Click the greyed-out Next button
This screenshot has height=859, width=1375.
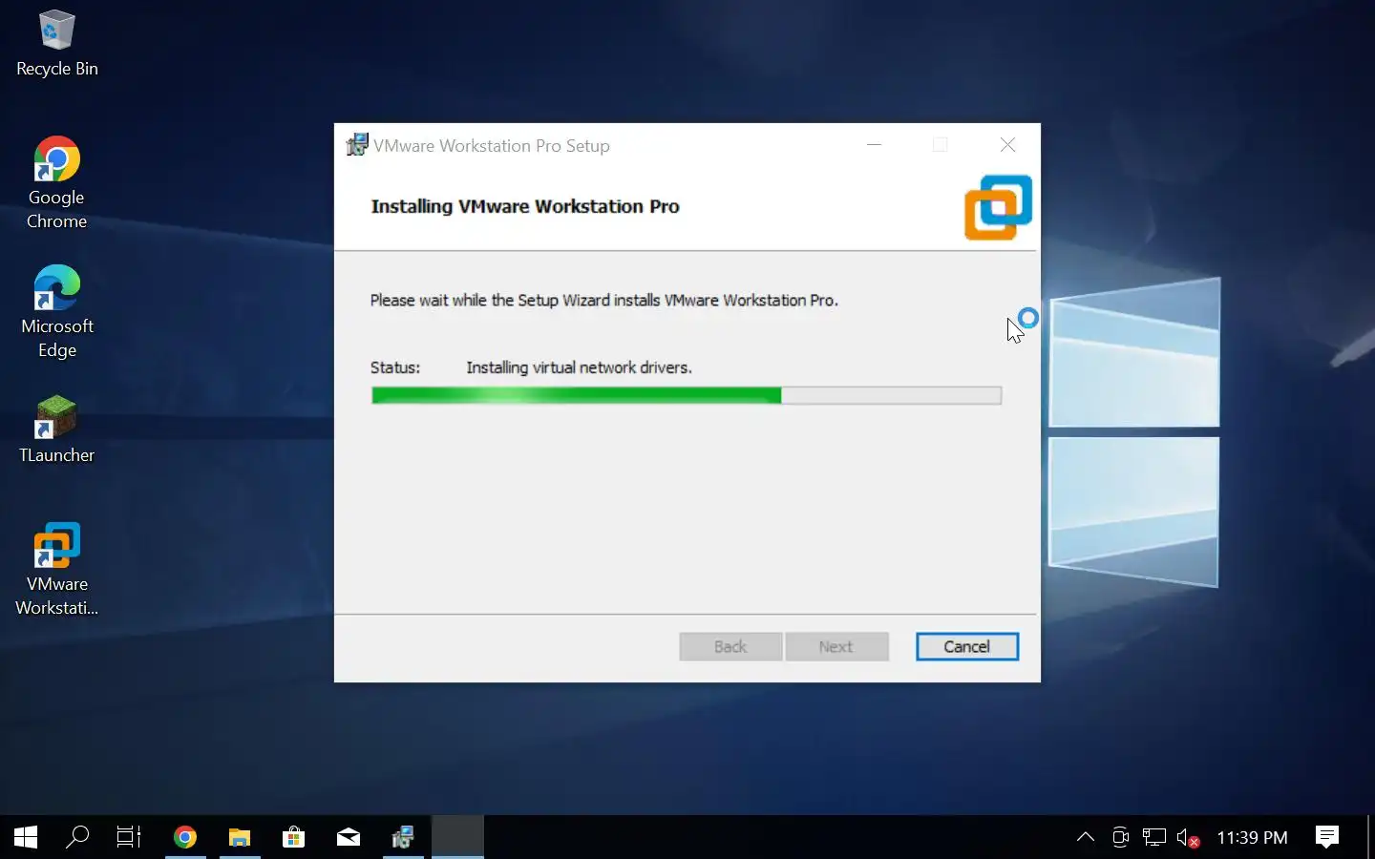coord(836,646)
